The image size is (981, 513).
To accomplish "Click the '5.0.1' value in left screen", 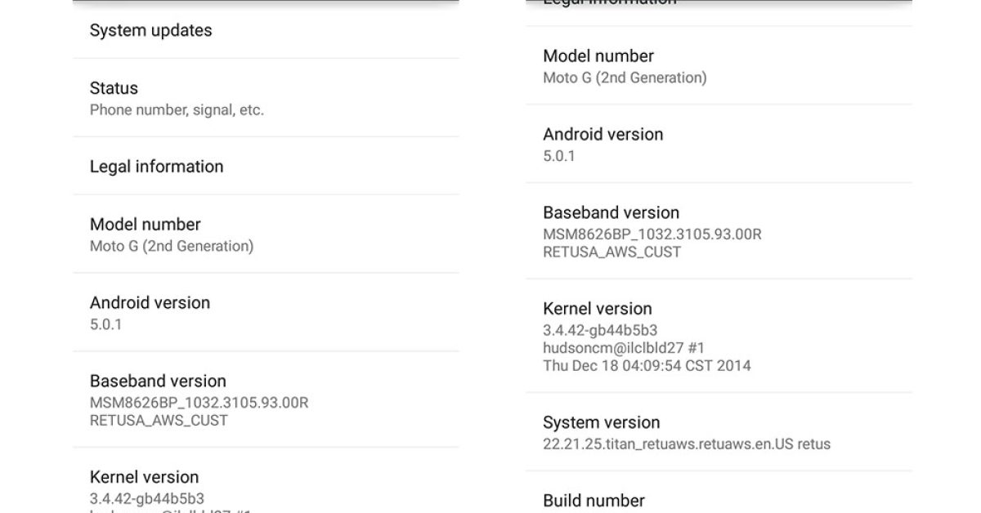I will 106,324.
